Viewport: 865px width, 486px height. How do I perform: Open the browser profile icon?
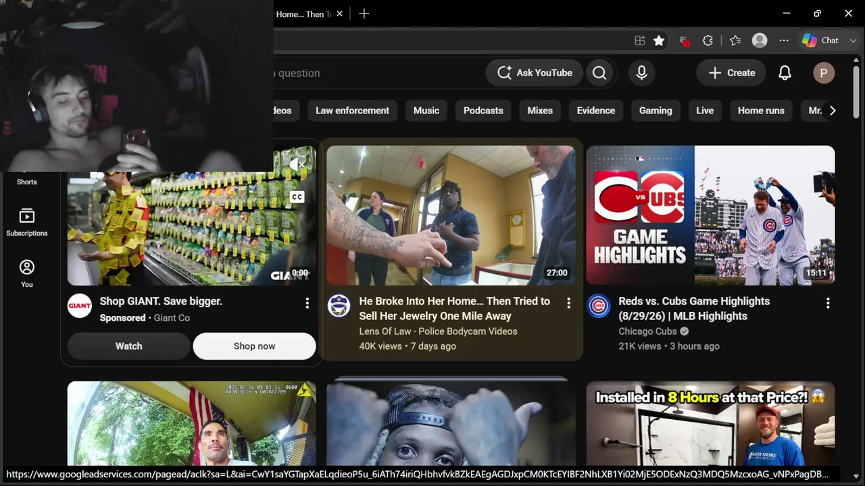(760, 40)
